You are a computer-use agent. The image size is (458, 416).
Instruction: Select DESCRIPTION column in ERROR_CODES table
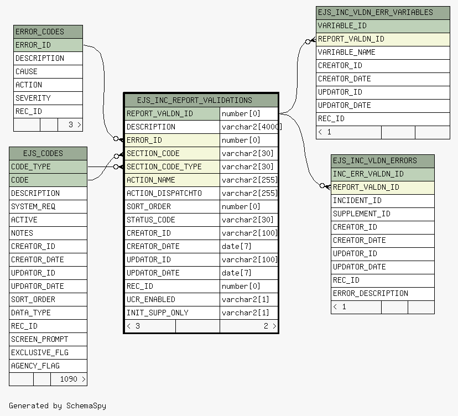click(x=48, y=58)
